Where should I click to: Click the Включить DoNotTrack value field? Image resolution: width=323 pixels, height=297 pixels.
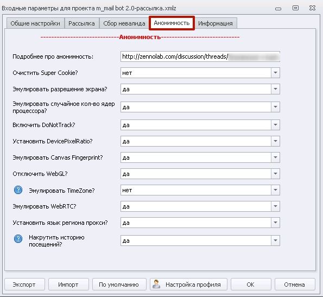[x=195, y=125]
